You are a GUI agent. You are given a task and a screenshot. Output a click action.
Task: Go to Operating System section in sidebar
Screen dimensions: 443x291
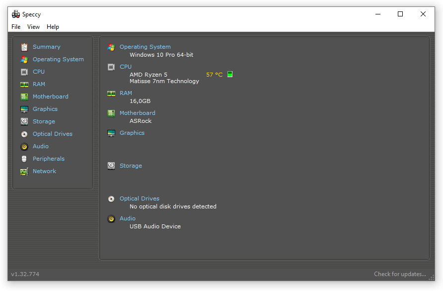click(58, 59)
